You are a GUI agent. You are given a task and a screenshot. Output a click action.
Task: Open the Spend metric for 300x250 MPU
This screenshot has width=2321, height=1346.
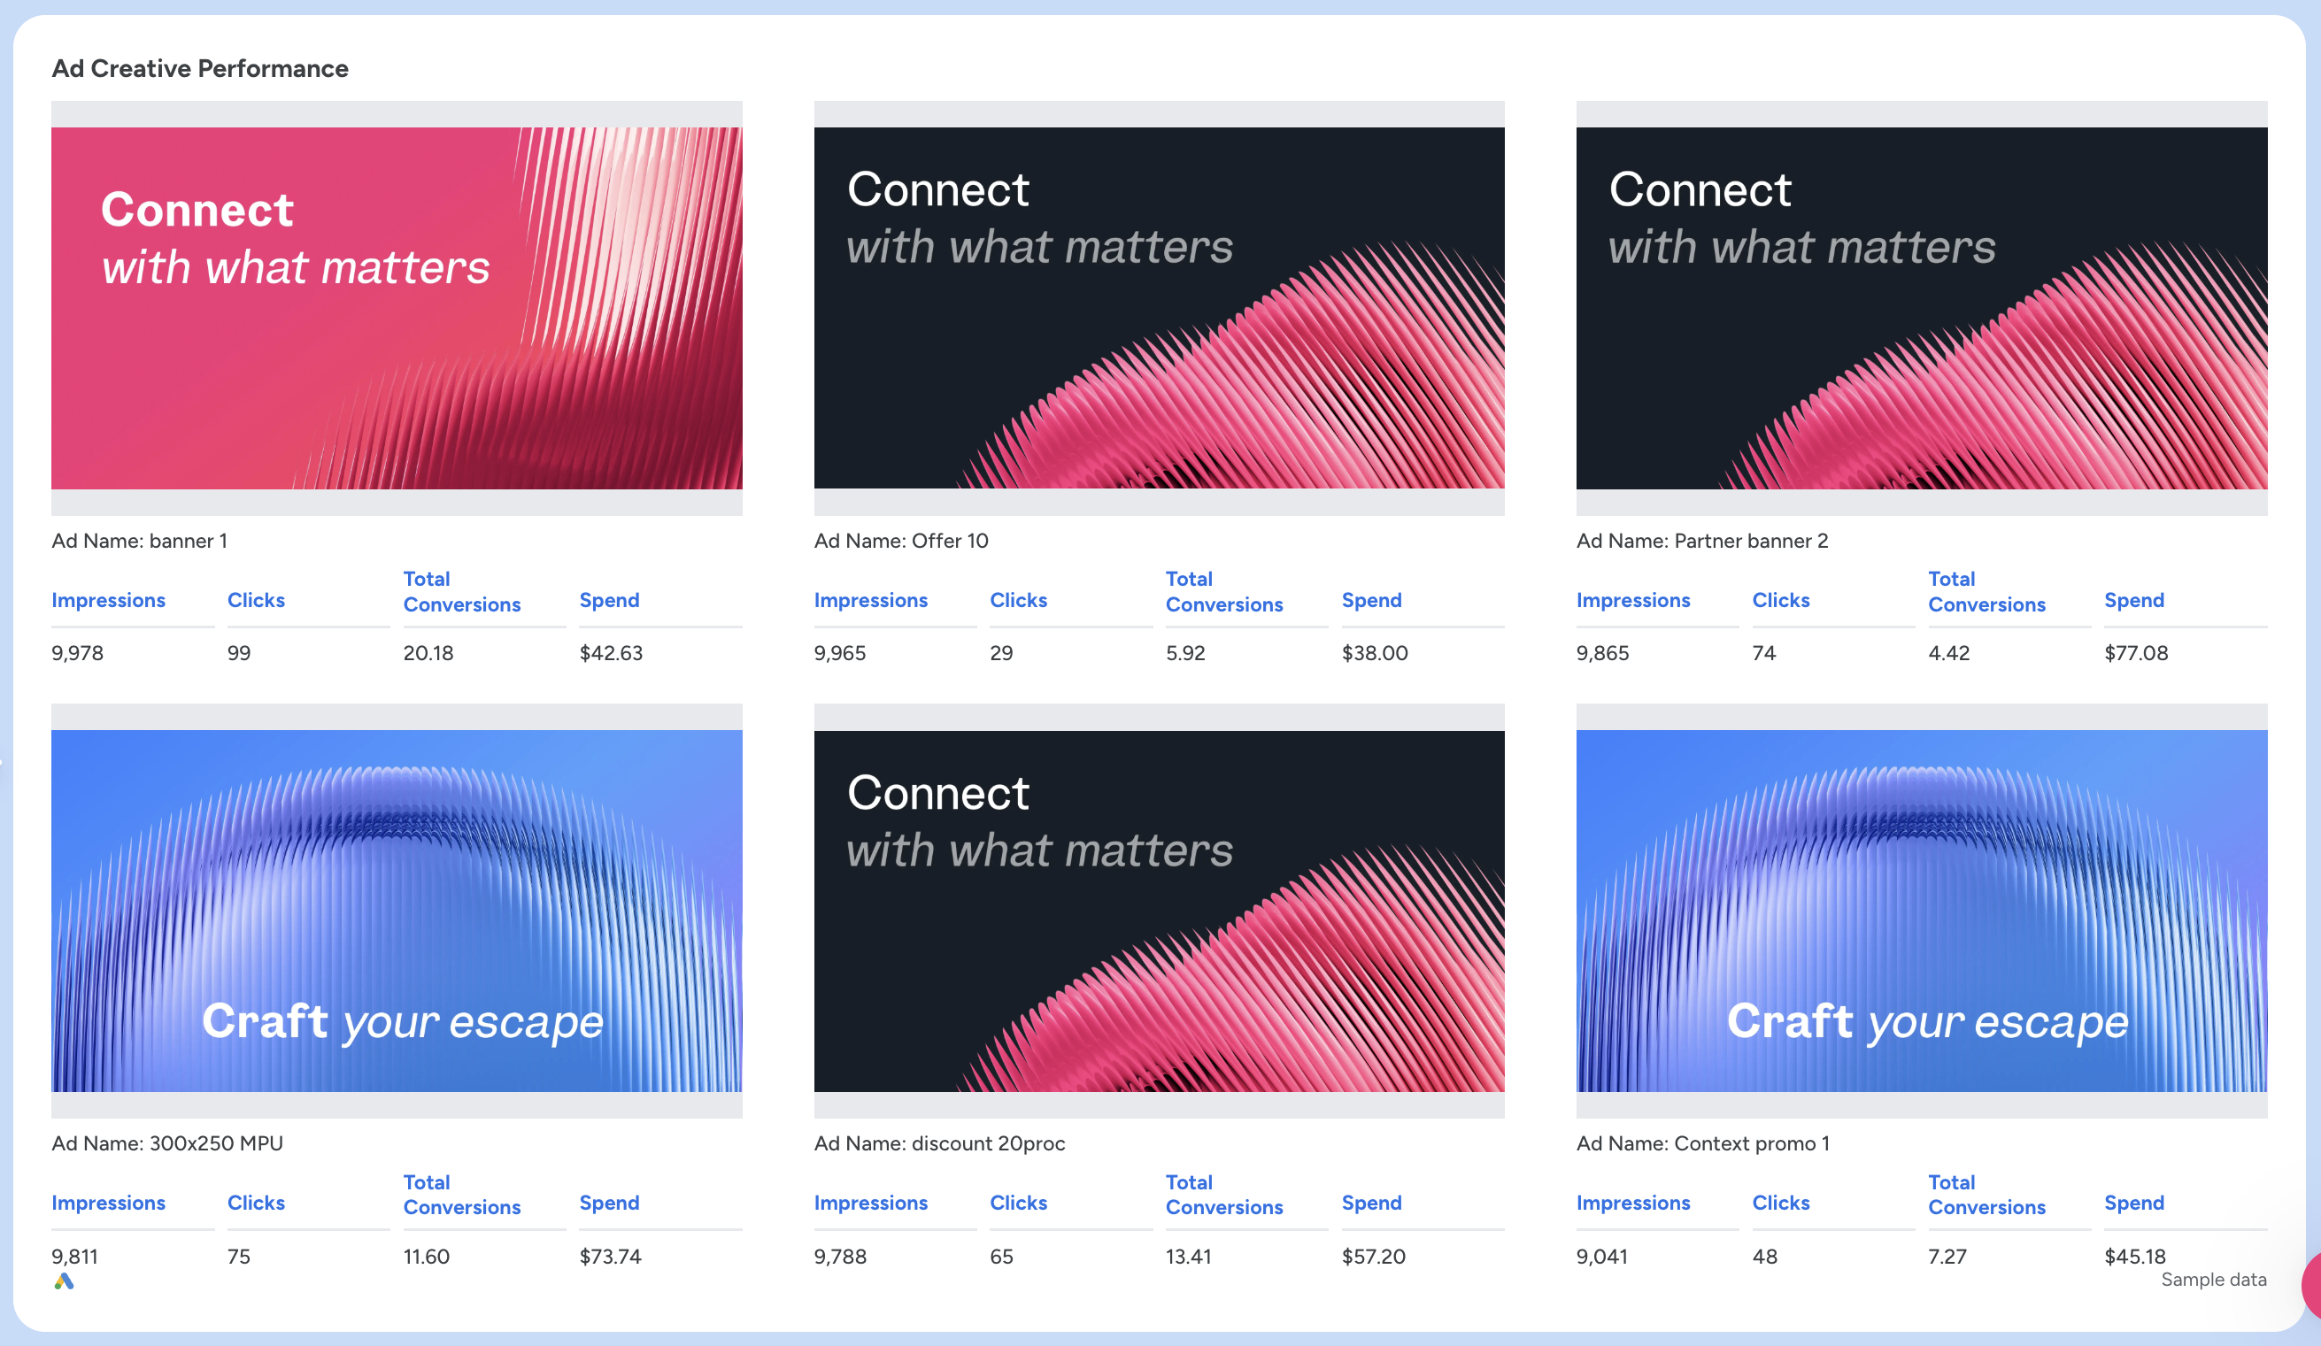(x=610, y=1203)
